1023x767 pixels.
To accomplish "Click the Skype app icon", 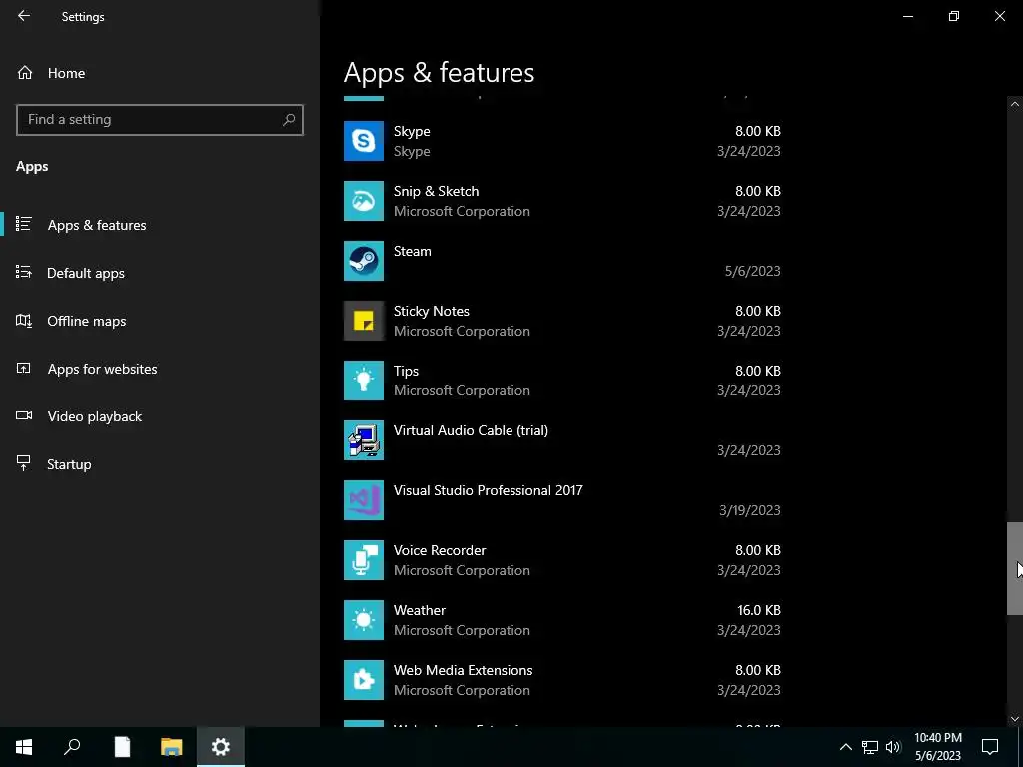I will (x=364, y=141).
